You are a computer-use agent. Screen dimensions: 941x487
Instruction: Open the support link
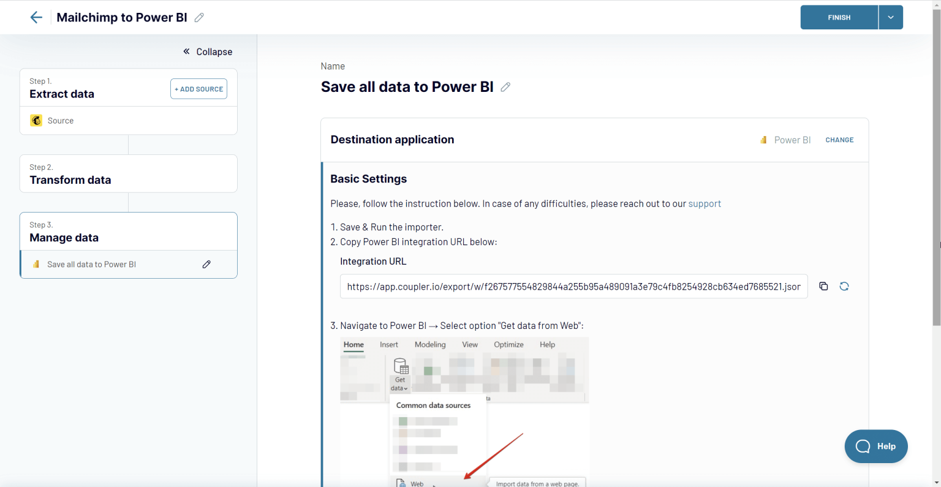705,203
